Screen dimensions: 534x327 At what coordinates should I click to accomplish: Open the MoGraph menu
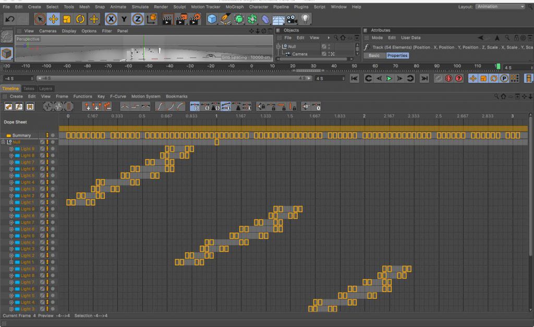[235, 7]
